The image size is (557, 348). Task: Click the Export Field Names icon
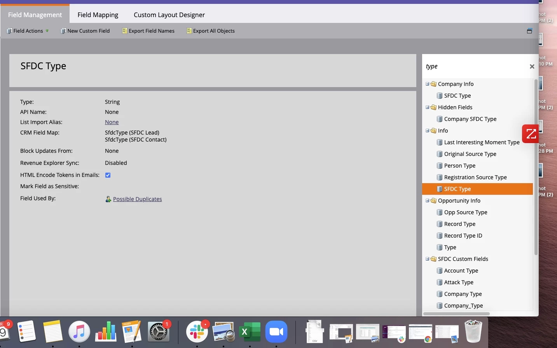pos(125,31)
